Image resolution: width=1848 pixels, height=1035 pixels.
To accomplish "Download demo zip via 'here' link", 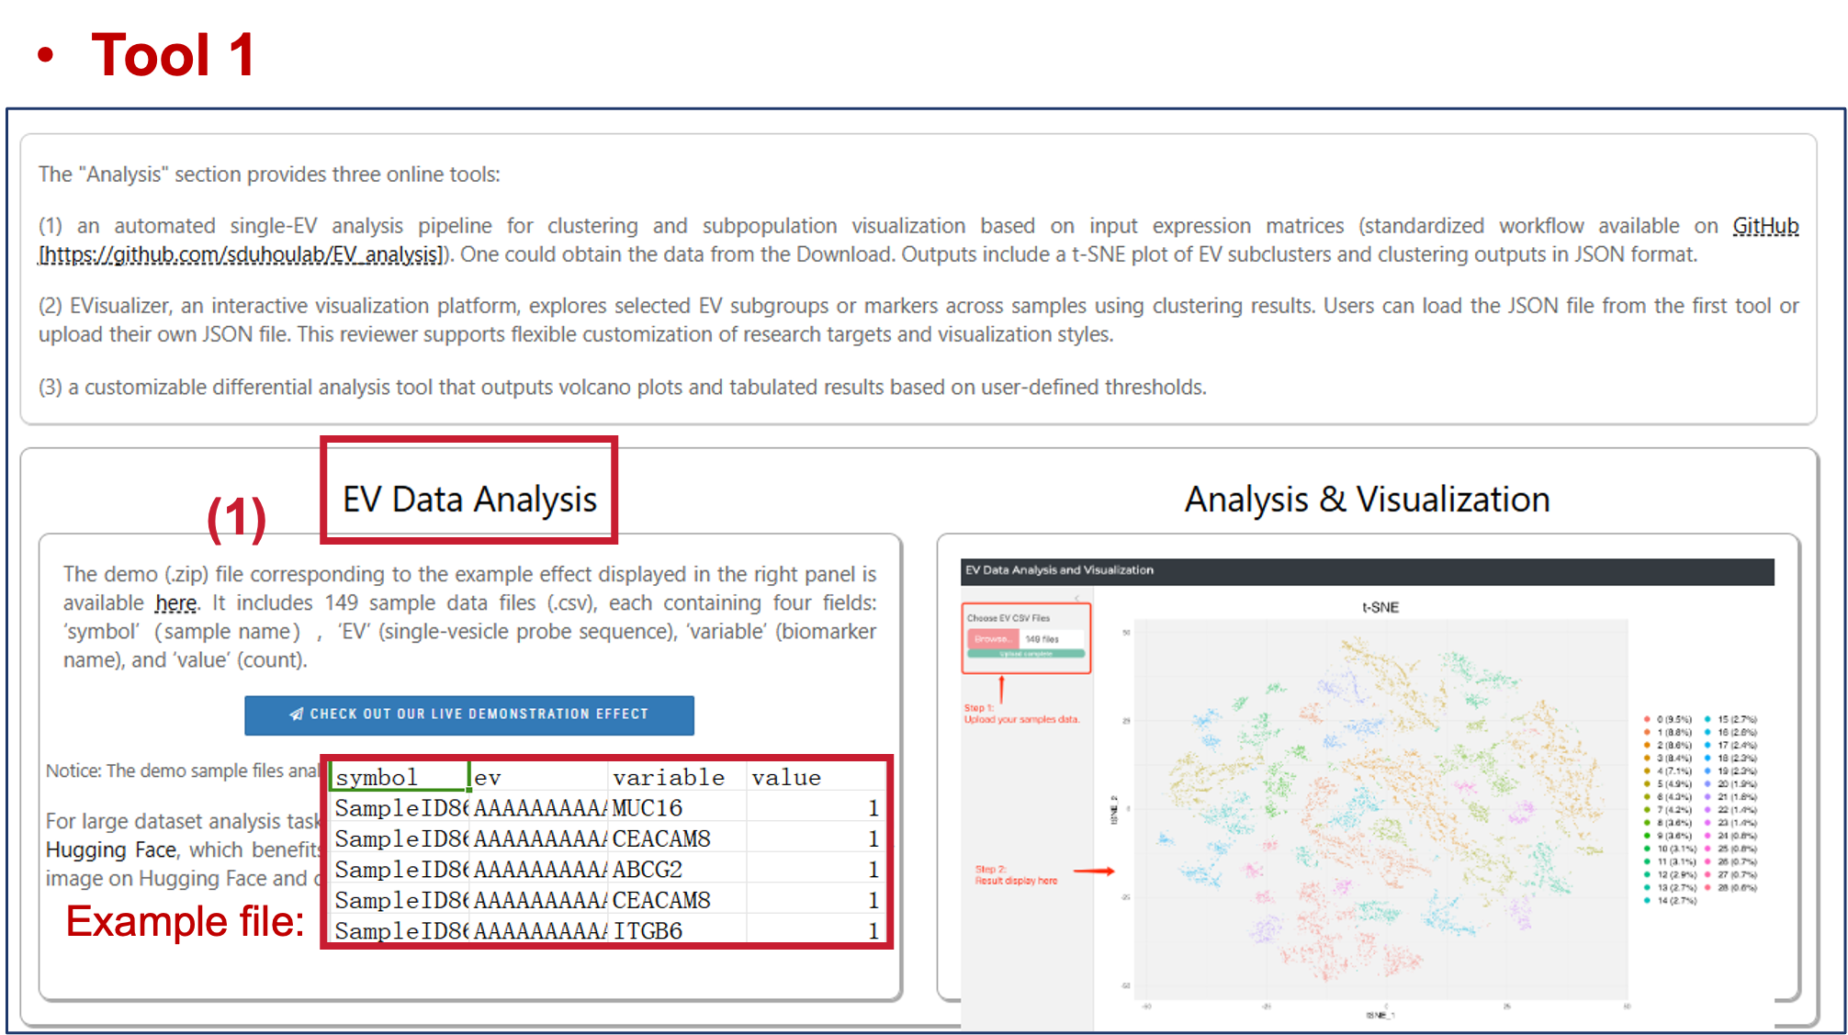I will coord(175,603).
